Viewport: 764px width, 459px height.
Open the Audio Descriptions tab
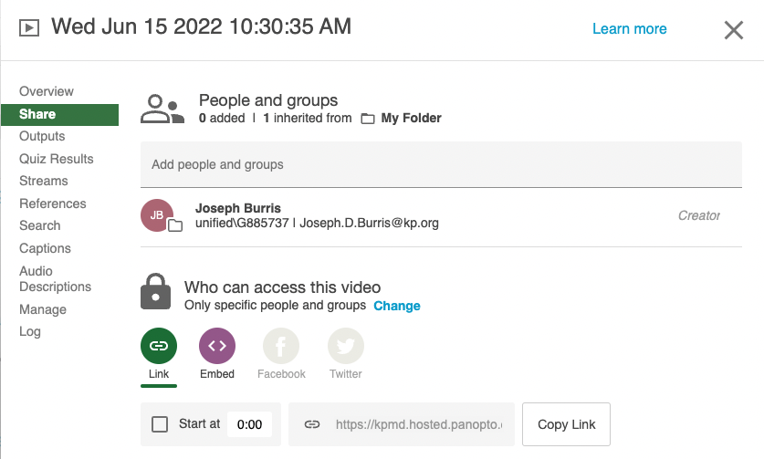tap(55, 278)
